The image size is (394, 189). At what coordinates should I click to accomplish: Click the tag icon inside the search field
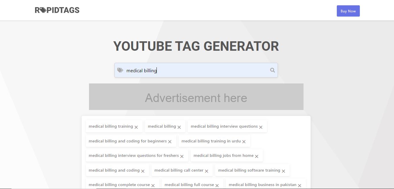click(x=120, y=70)
